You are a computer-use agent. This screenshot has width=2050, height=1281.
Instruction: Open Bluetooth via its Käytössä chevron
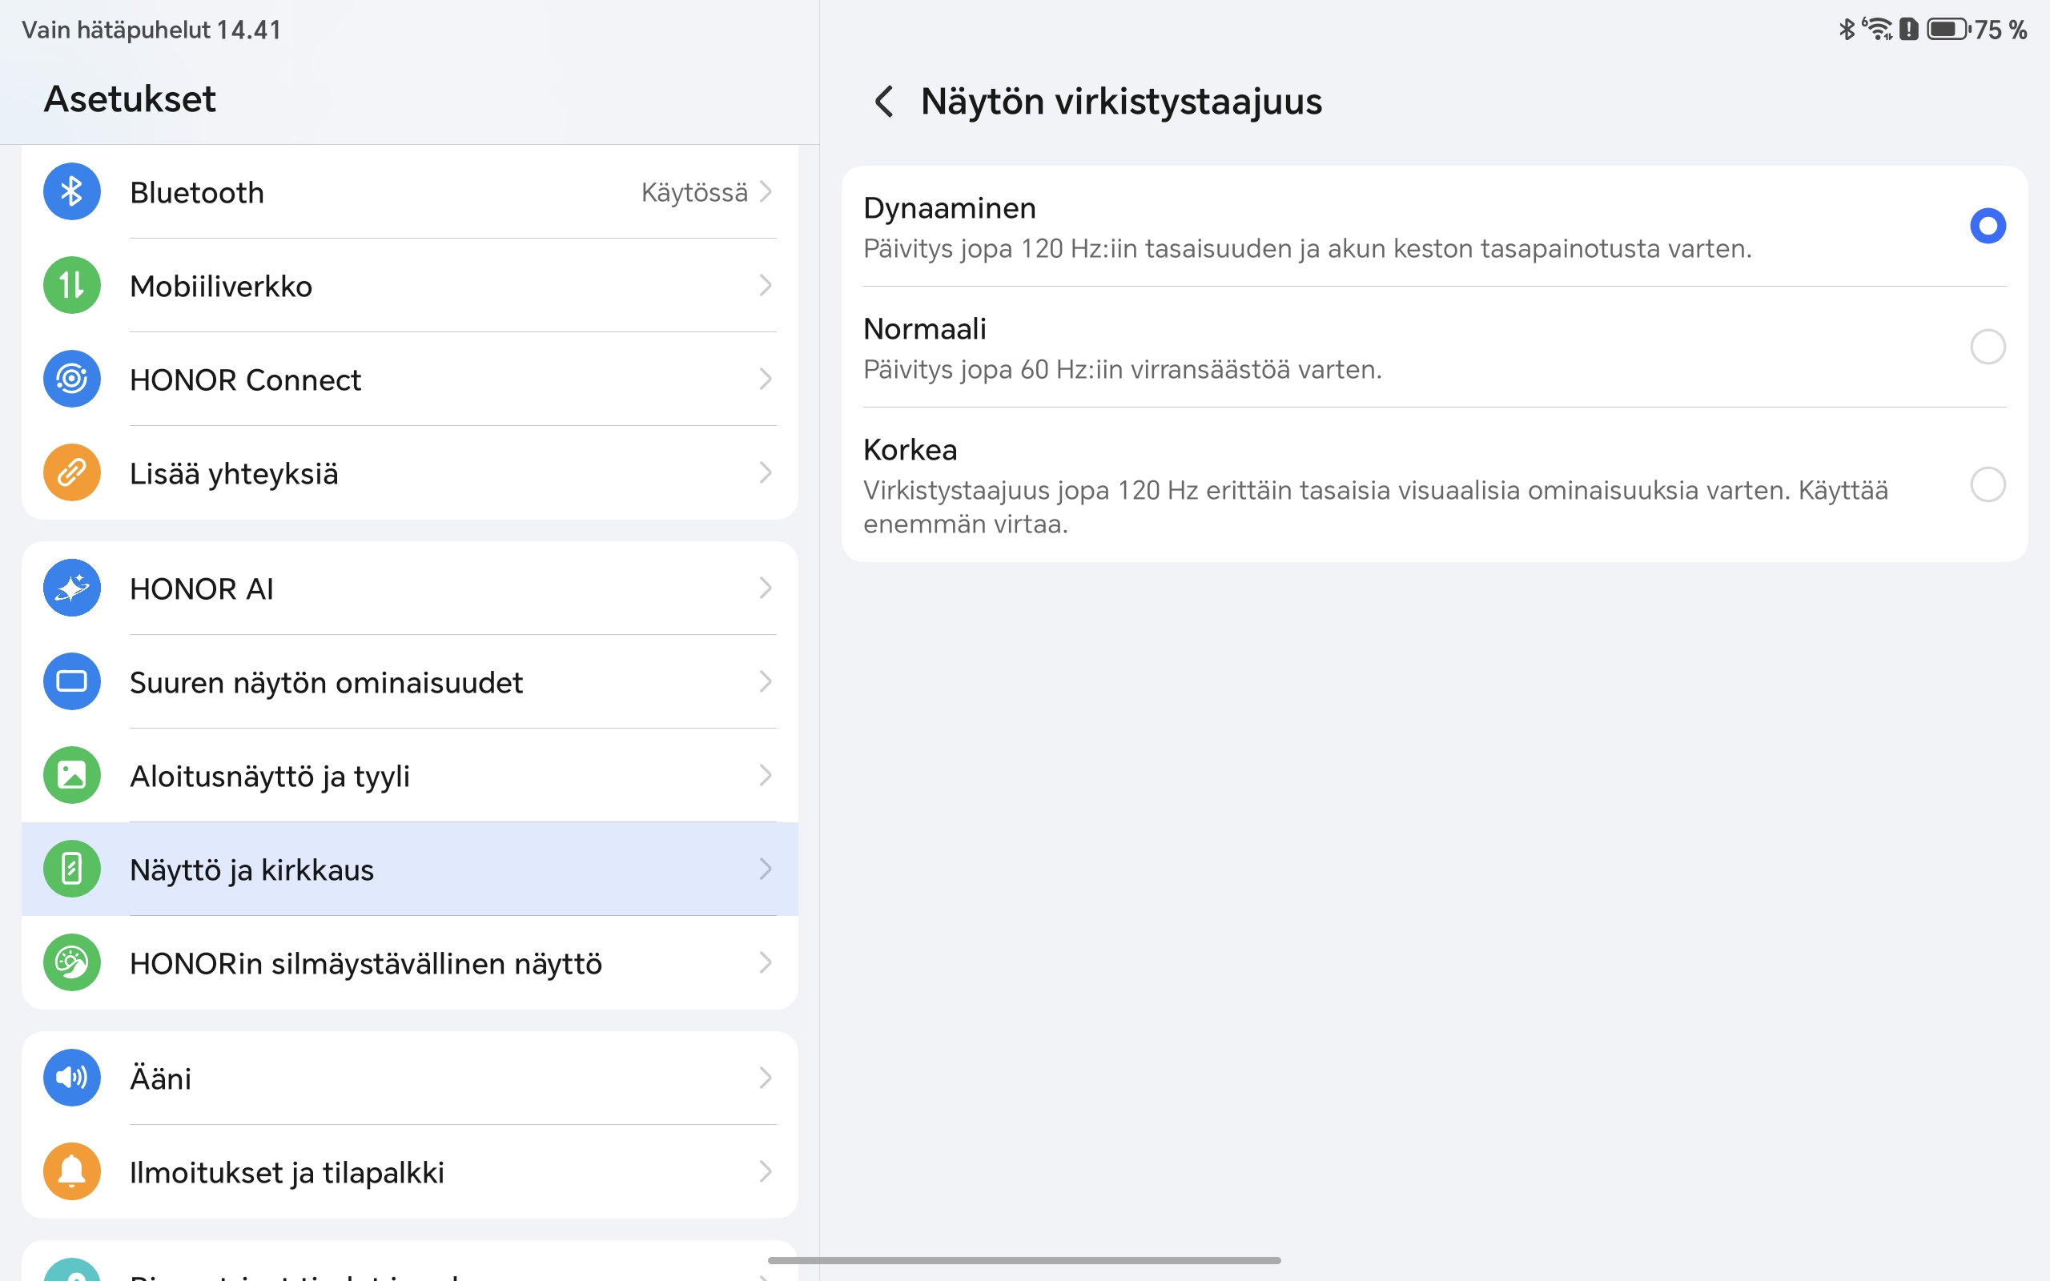765,192
